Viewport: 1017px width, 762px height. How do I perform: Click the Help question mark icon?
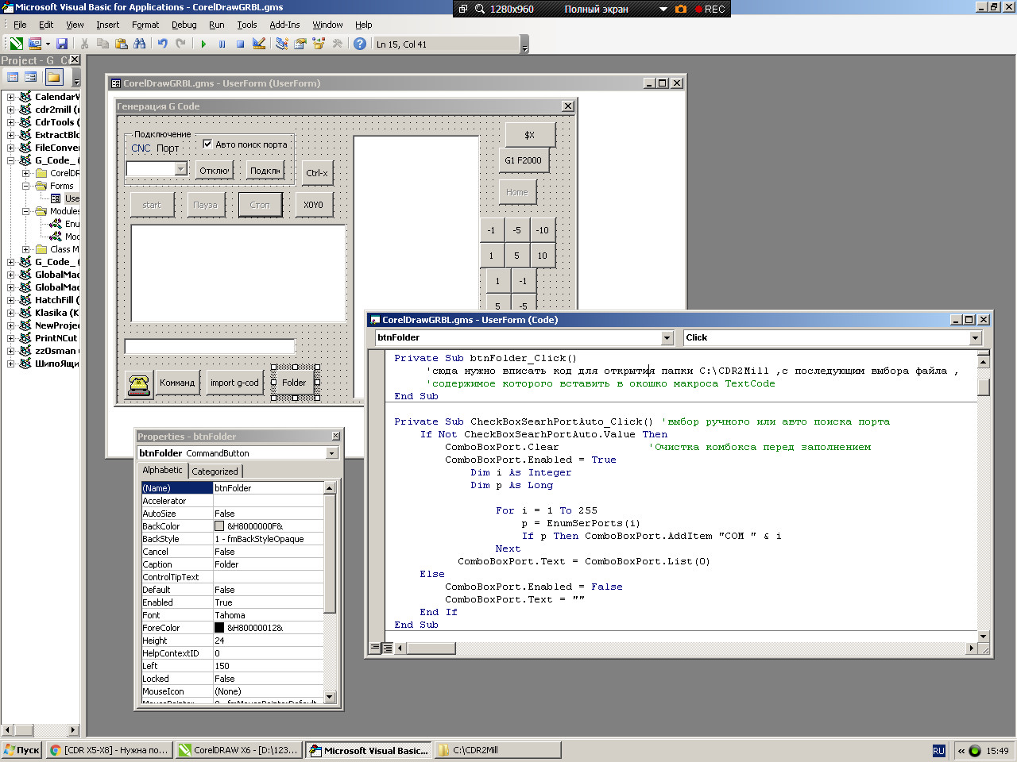pyautogui.click(x=360, y=44)
